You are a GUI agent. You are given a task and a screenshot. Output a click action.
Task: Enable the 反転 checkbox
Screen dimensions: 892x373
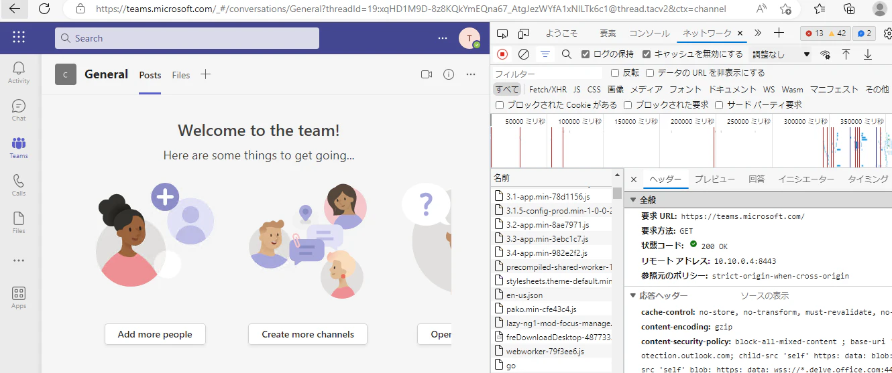[x=615, y=72]
